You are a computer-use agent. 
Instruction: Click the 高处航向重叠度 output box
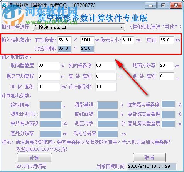(x=168, y=114)
